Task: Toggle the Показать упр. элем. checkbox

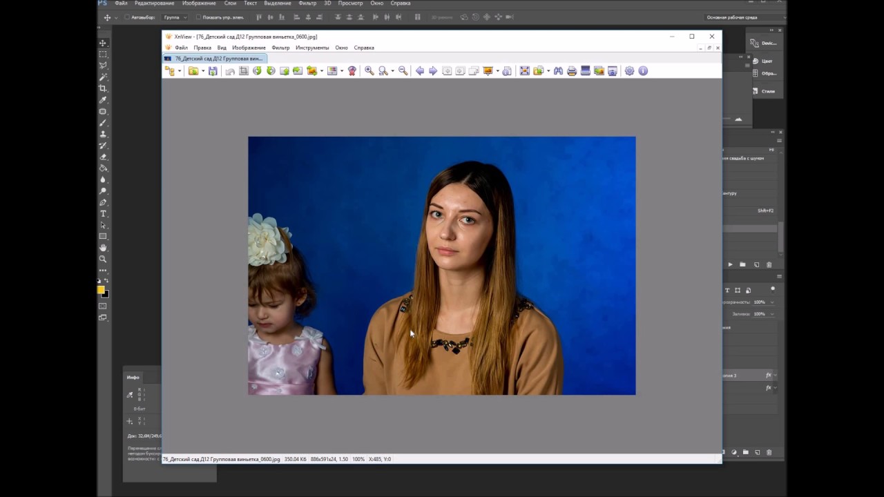Action: click(198, 17)
